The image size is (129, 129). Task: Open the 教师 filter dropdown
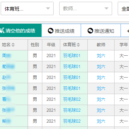click(x=86, y=8)
